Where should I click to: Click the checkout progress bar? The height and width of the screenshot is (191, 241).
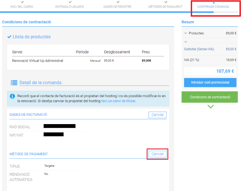(119, 12)
